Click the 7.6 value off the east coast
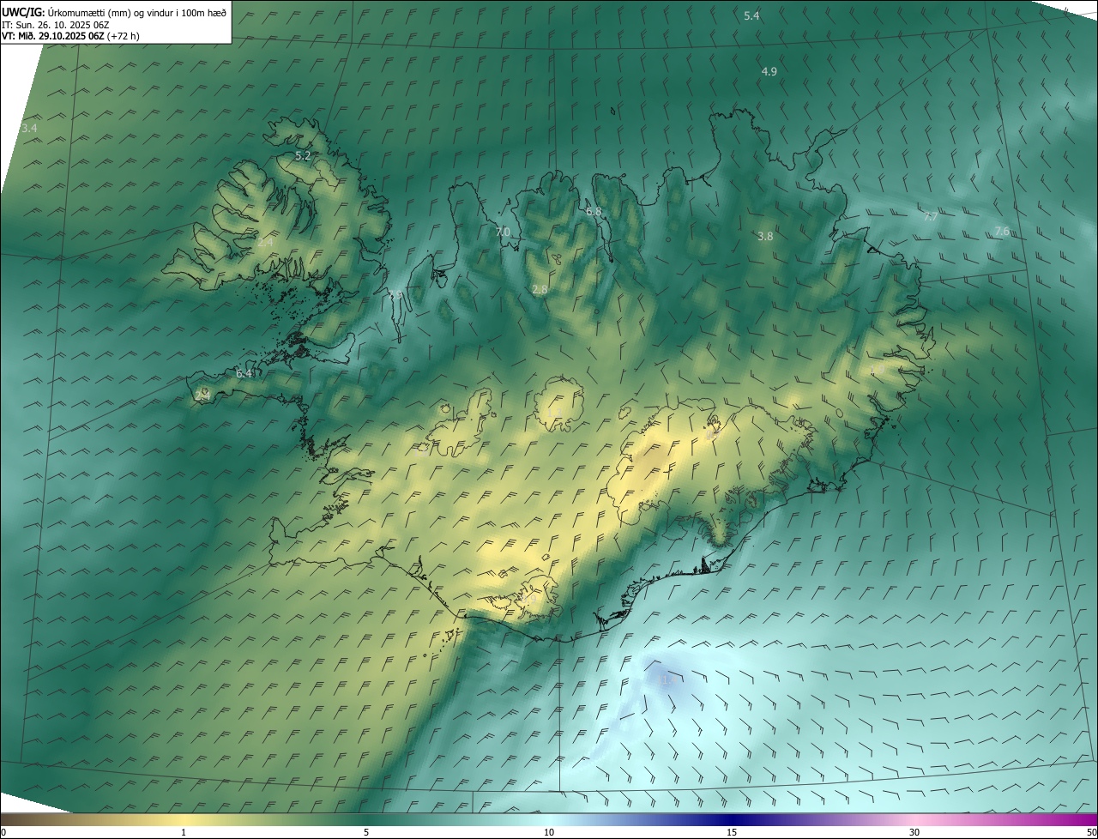 [x=1001, y=232]
